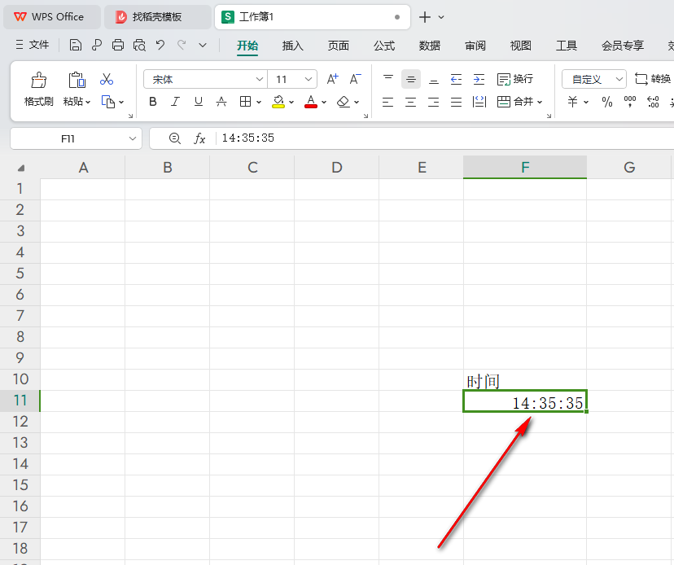Click the Save icon in quick access toolbar
The image size is (674, 565).
(76, 45)
